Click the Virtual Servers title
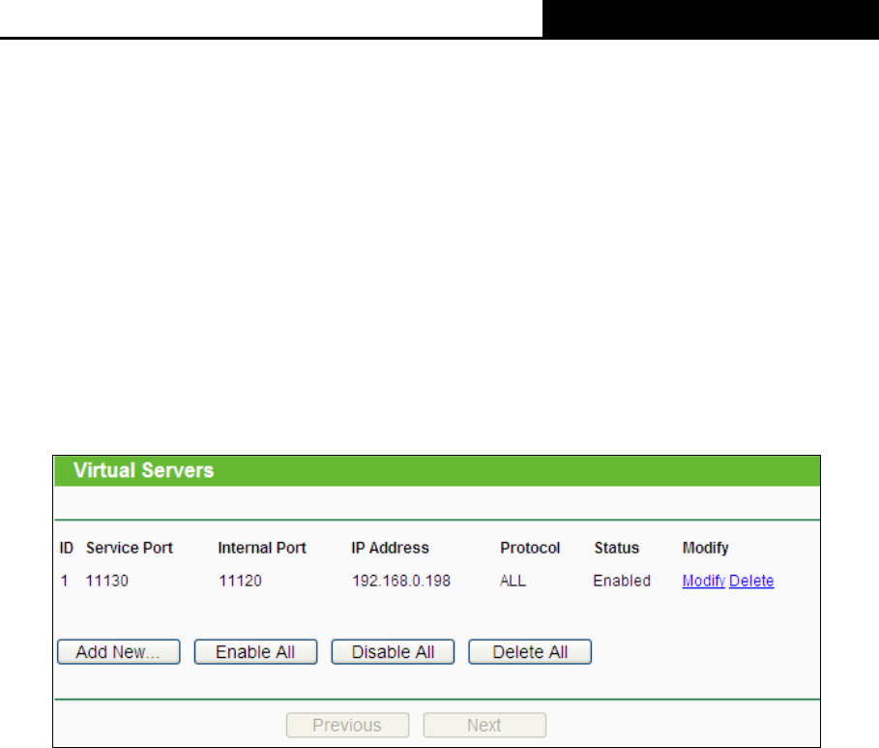879x748 pixels. [x=143, y=470]
